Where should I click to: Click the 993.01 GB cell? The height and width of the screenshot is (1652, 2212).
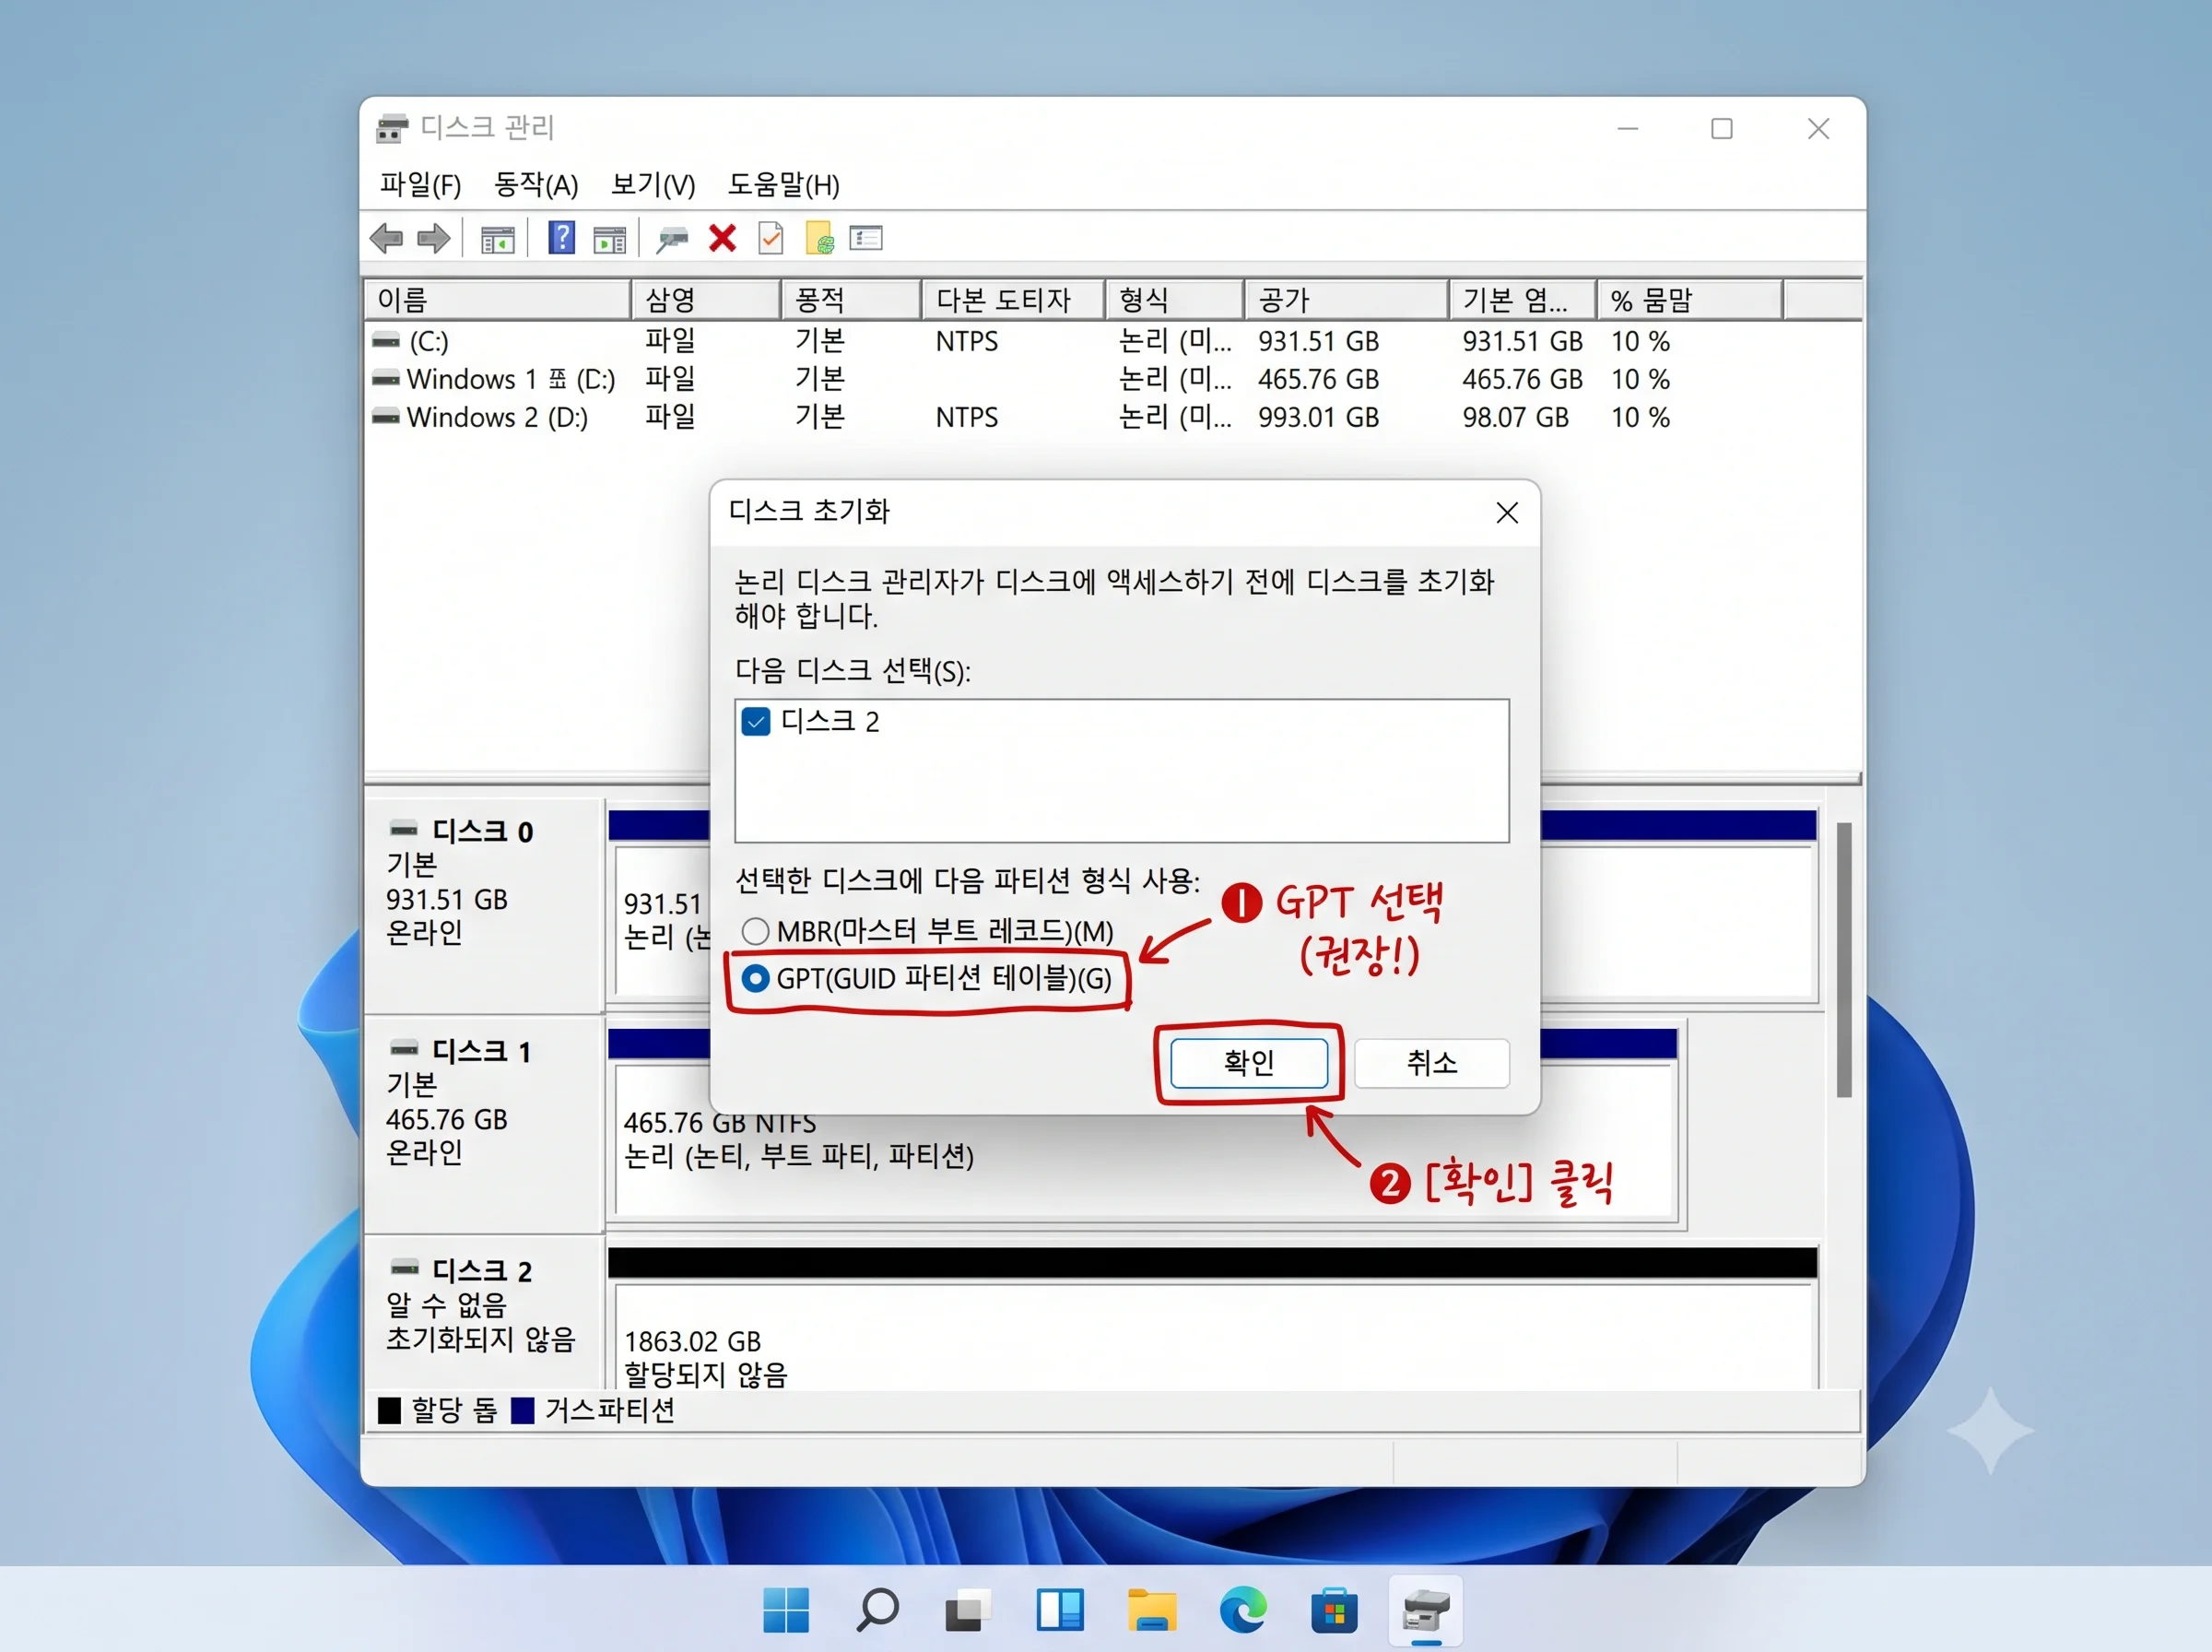pyautogui.click(x=1318, y=417)
